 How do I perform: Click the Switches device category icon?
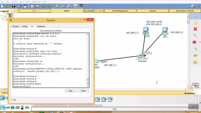(x=8, y=107)
